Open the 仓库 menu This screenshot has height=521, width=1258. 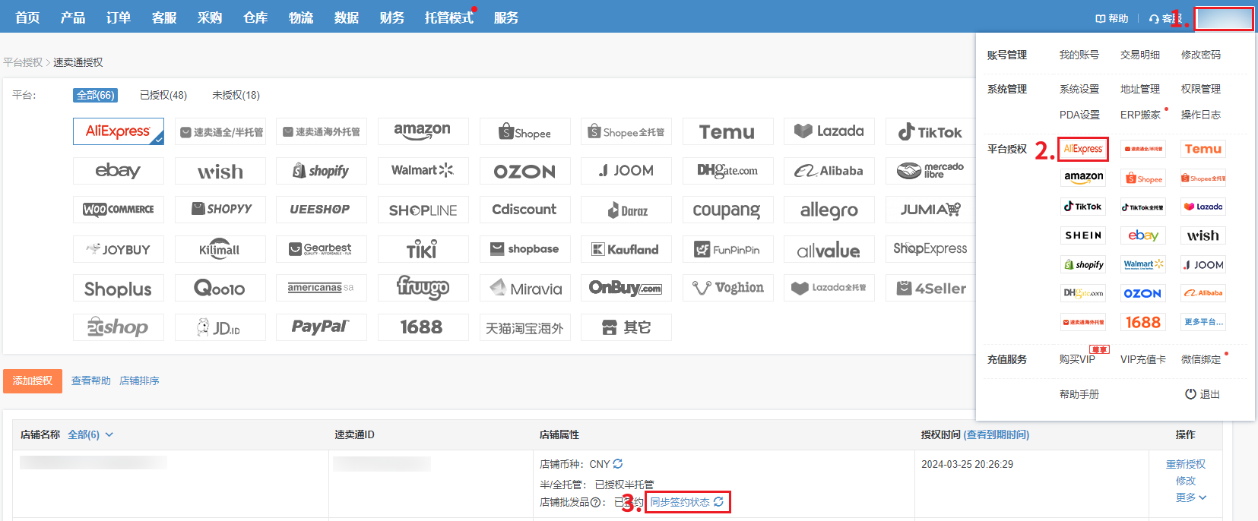(x=255, y=17)
